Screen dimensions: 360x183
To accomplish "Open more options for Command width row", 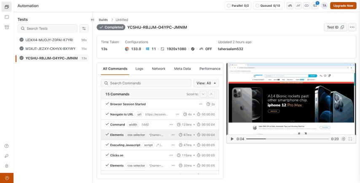I will [x=171, y=125].
